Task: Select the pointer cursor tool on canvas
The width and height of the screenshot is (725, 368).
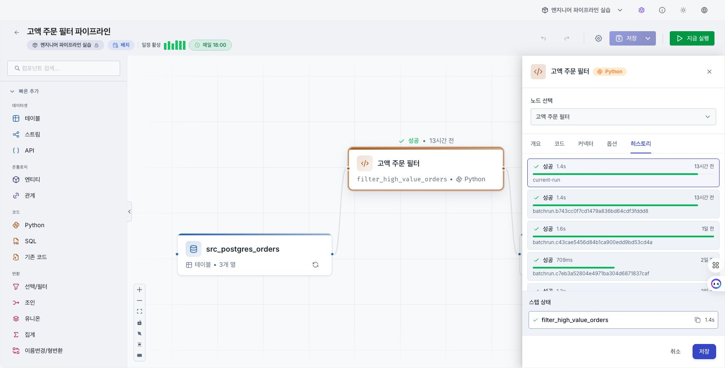Action: click(140, 333)
